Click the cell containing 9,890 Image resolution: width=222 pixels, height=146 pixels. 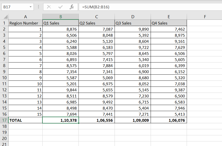tap(133, 29)
